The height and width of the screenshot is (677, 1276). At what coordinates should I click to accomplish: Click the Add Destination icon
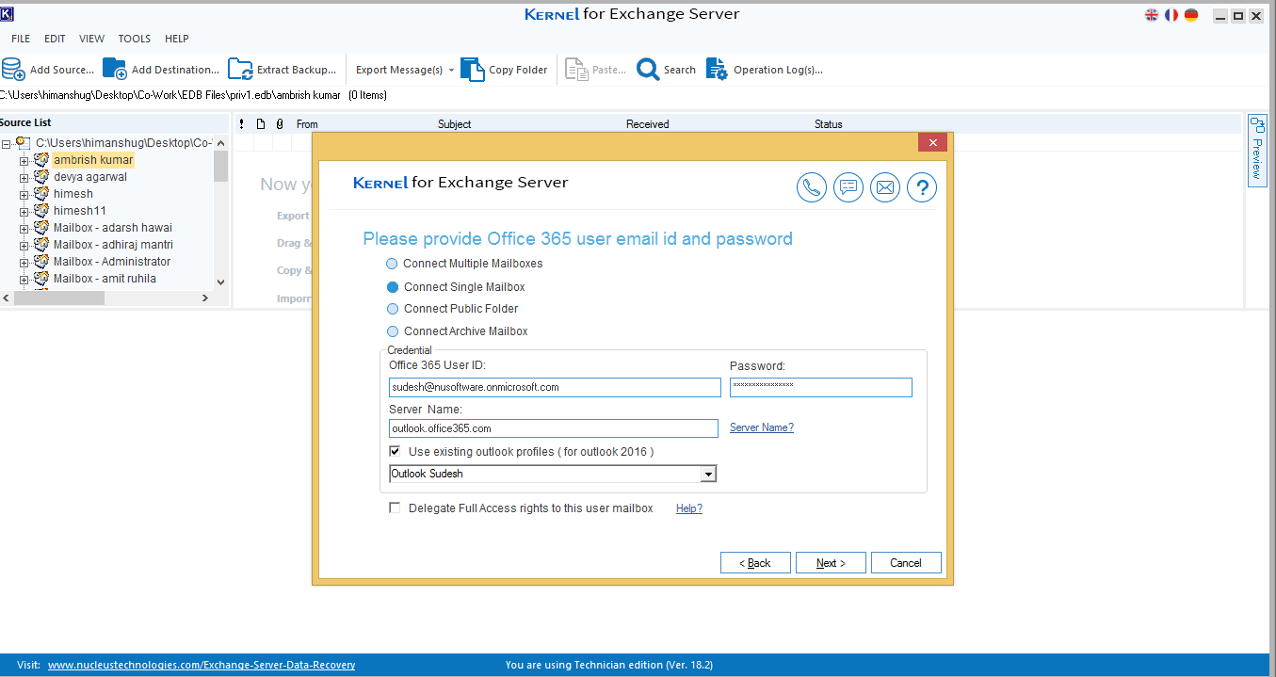click(115, 70)
